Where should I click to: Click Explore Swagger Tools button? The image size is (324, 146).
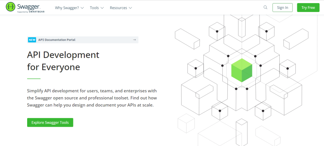tap(50, 122)
